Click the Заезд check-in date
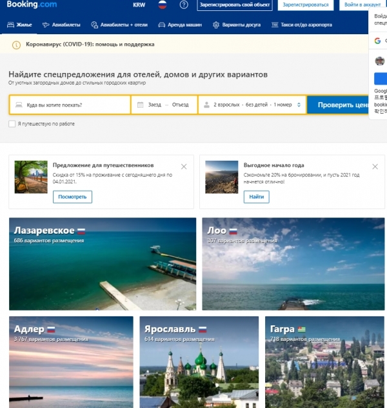 (155, 105)
